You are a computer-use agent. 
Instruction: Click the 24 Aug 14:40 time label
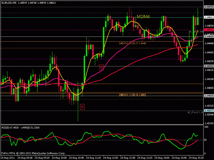[x=179, y=158]
